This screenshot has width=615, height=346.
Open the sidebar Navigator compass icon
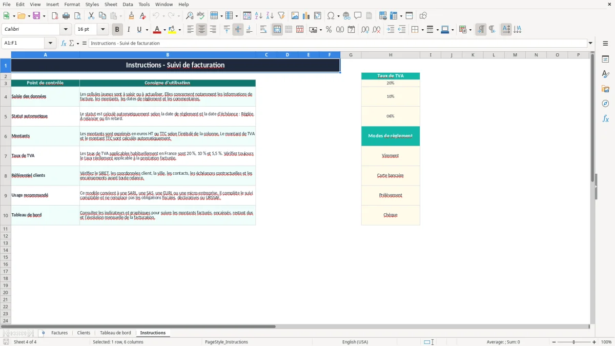click(605, 104)
